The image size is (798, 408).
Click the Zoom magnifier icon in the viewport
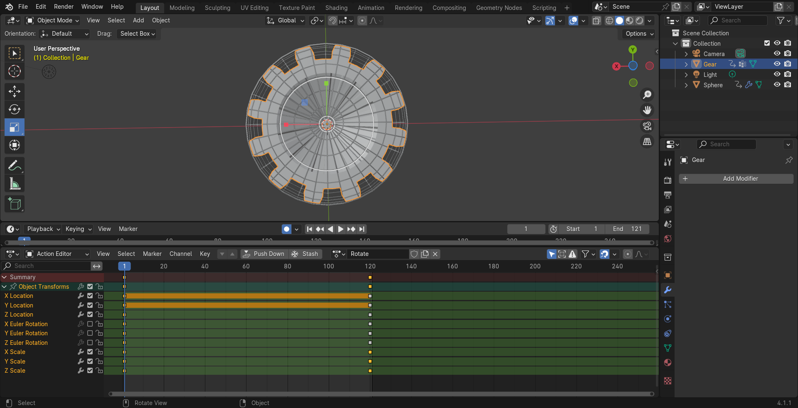[x=647, y=95]
